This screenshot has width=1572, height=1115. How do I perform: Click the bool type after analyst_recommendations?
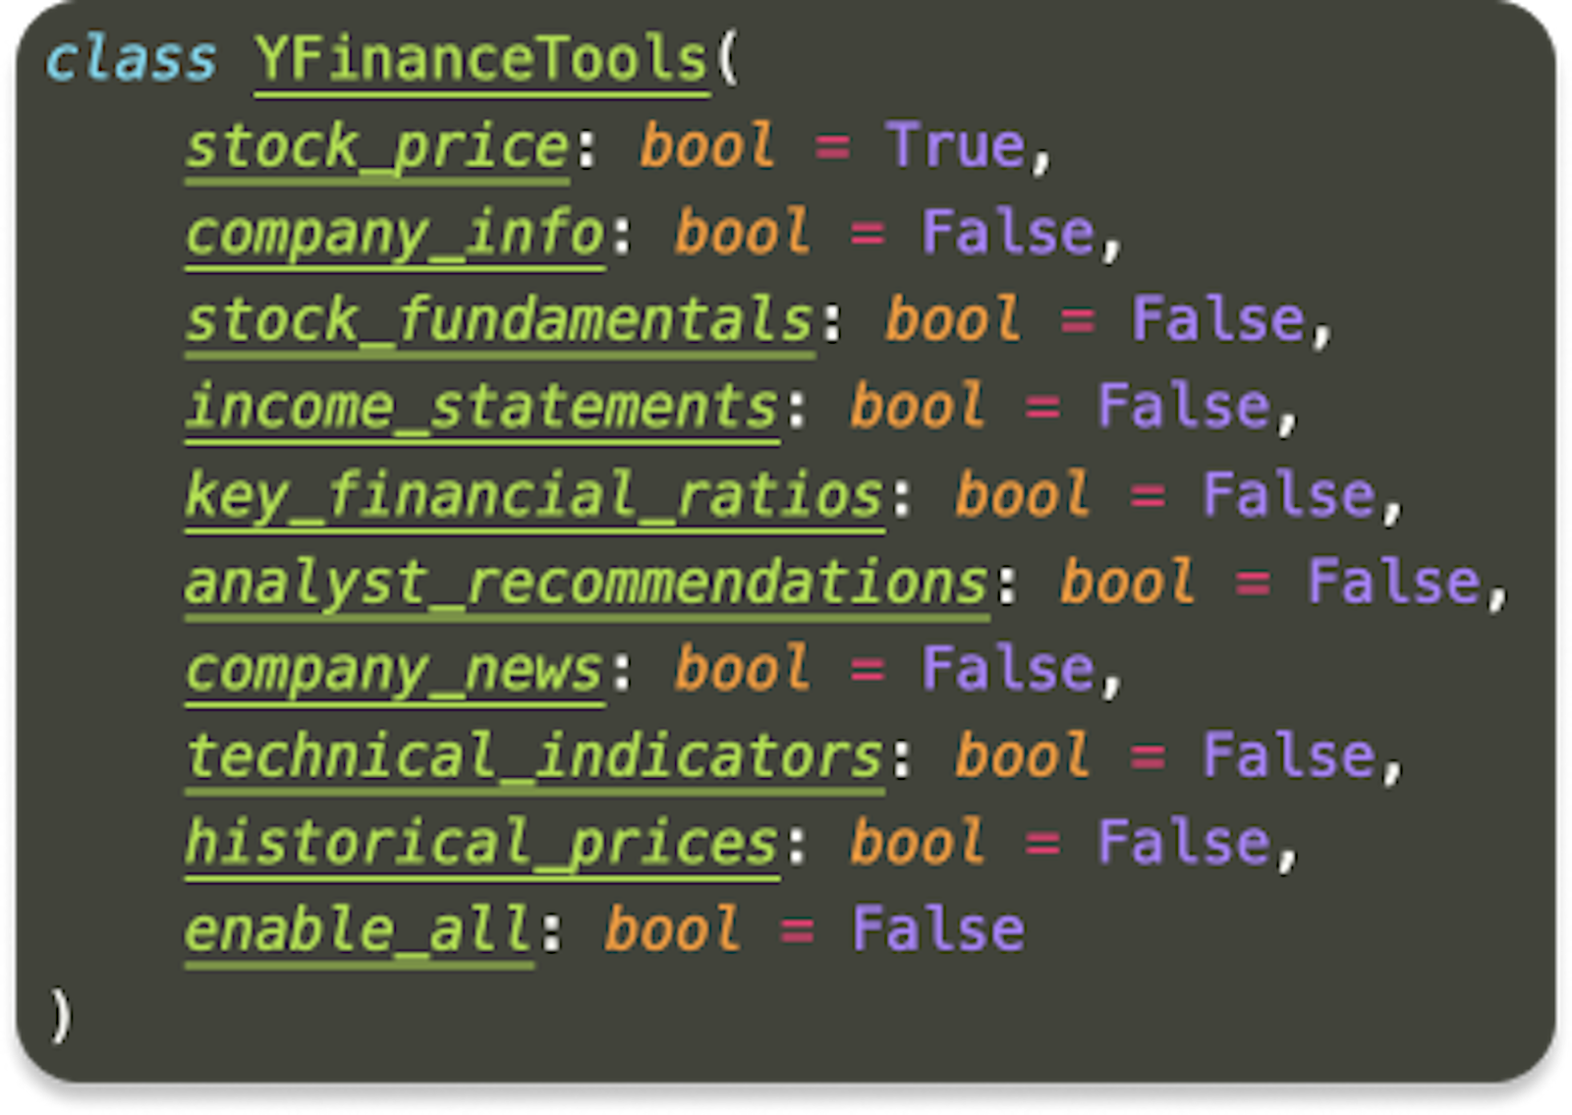1128,582
